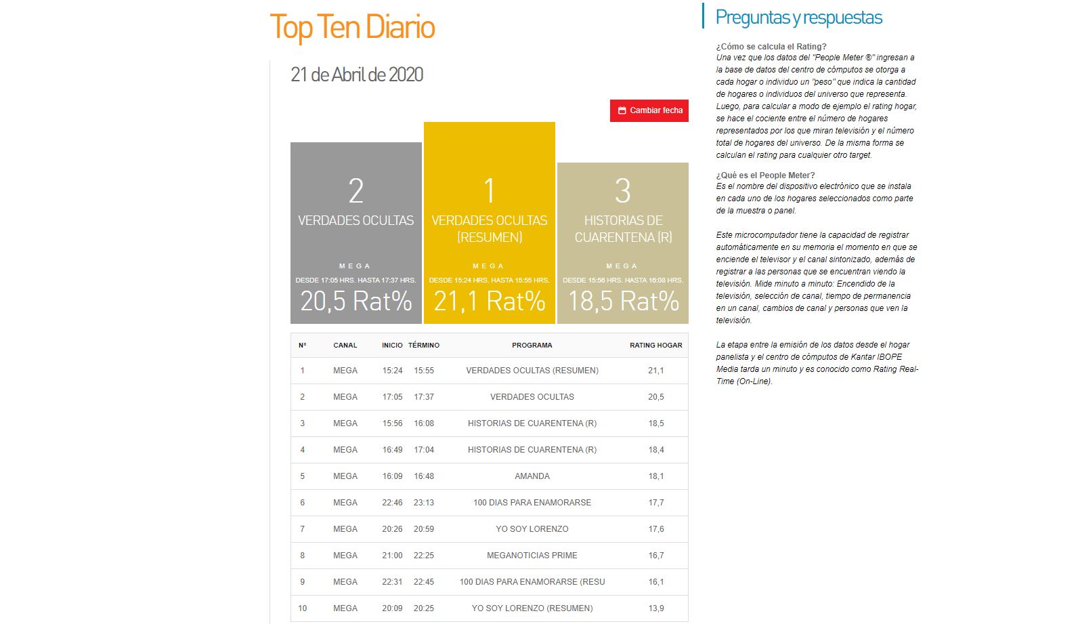Click the MEGANOTICIAS PRIME program row
The width and height of the screenshot is (1078, 624).
(532, 556)
